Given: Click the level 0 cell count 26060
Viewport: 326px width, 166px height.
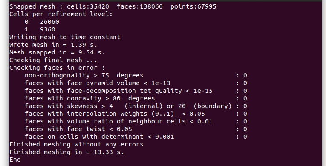Looking at the screenshot, I should tap(49, 22).
